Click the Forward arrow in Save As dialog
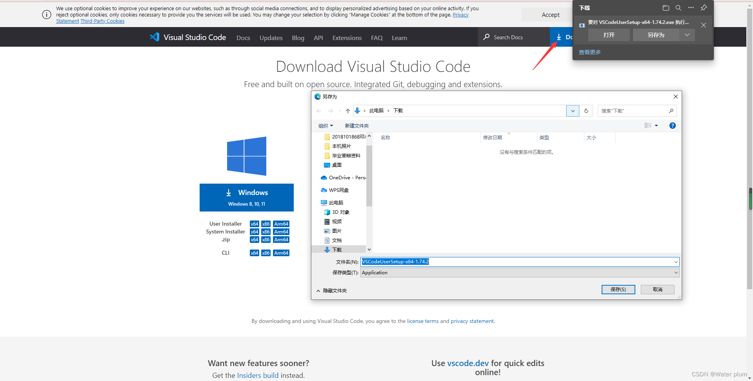The width and height of the screenshot is (753, 381). click(x=331, y=111)
